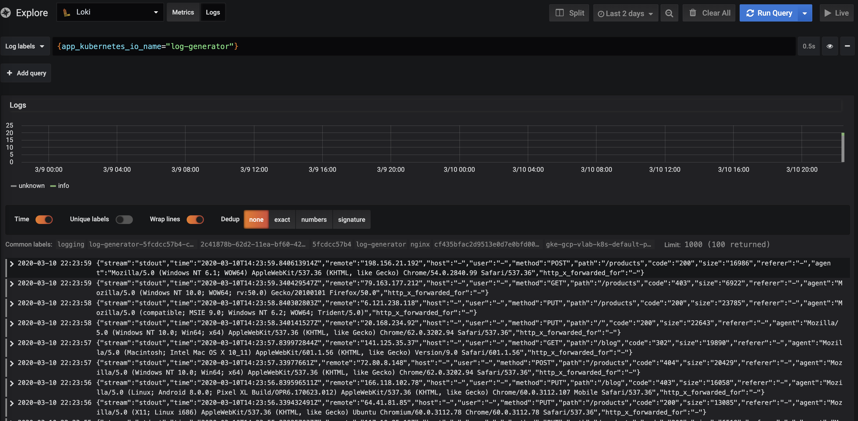Expand log row with remote 64.41.81.85
Viewport: 858px width, 421px height.
(12, 403)
